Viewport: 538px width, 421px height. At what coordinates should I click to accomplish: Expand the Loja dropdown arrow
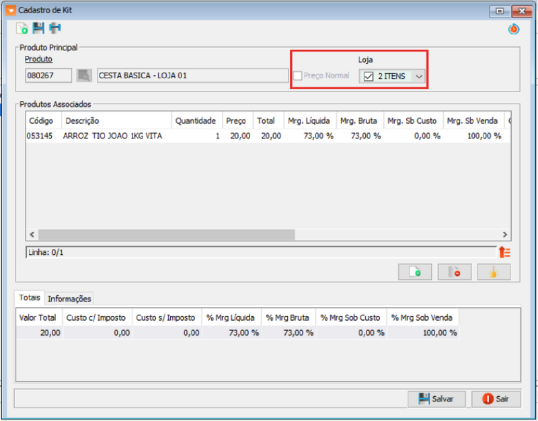click(419, 77)
